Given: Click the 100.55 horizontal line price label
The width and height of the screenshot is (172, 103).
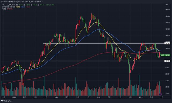Looking at the screenshot, I should (x=167, y=61).
